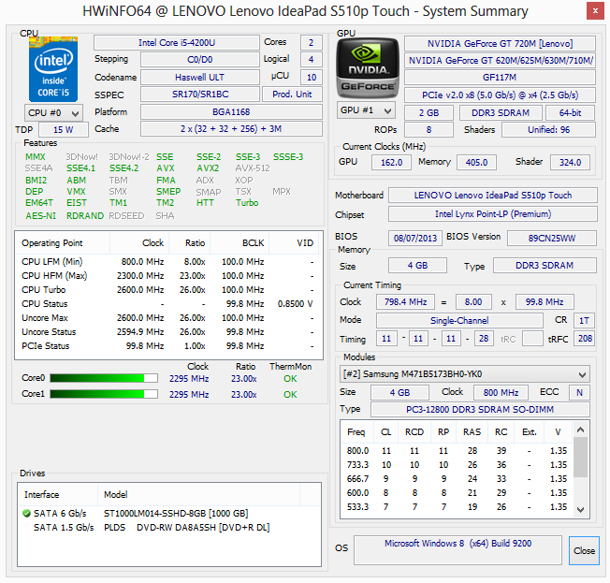Click the BCLK column header
The width and height of the screenshot is (610, 583).
click(x=240, y=243)
